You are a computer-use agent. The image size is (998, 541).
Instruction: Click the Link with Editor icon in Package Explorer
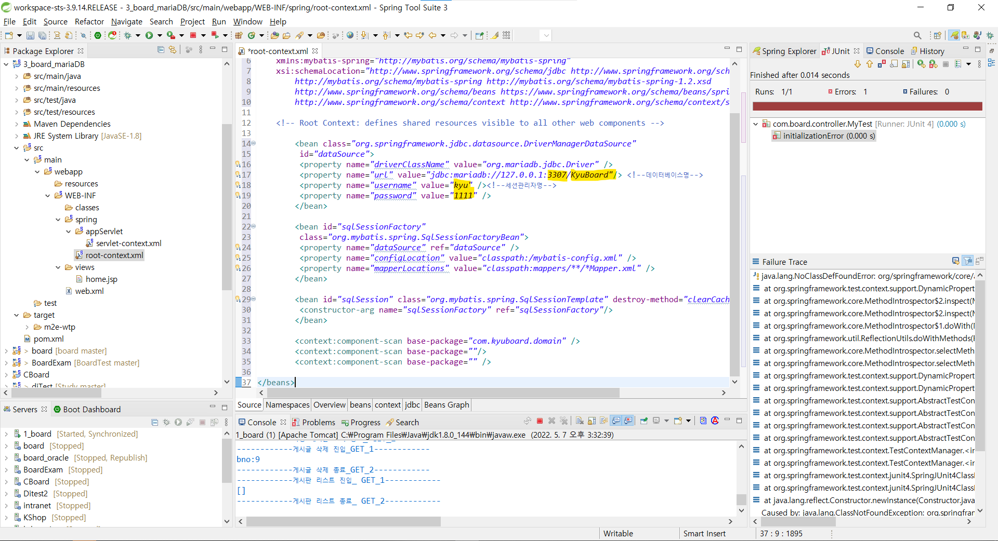coord(173,50)
